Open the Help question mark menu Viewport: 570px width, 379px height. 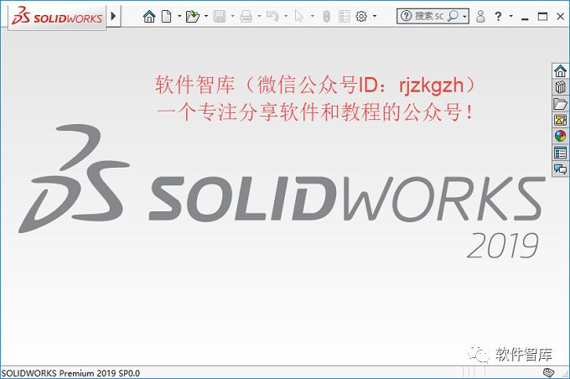pos(498,17)
